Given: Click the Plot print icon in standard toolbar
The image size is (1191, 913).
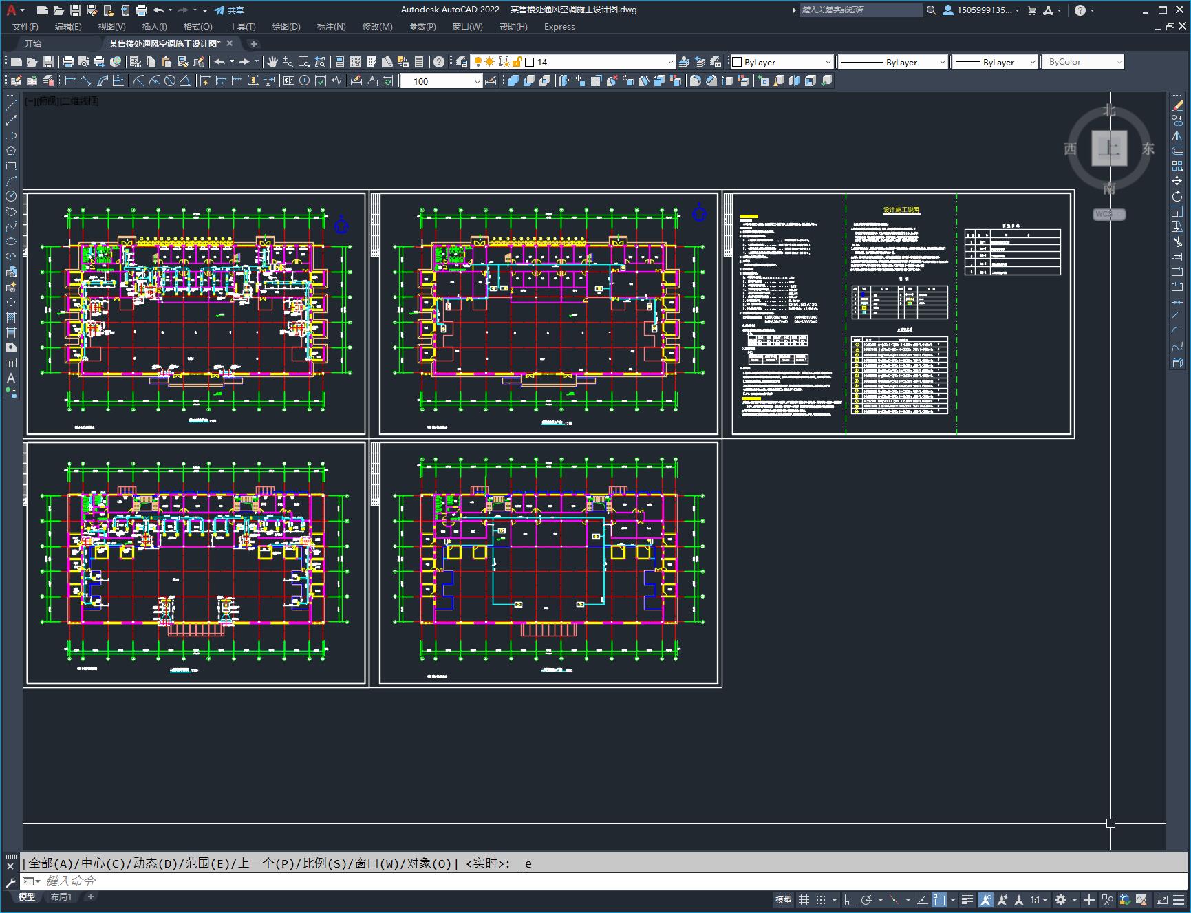Looking at the screenshot, I should click(x=68, y=62).
